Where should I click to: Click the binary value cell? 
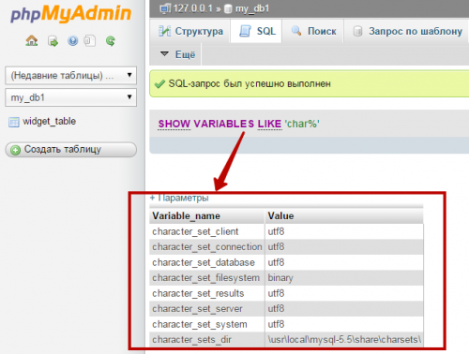click(344, 278)
